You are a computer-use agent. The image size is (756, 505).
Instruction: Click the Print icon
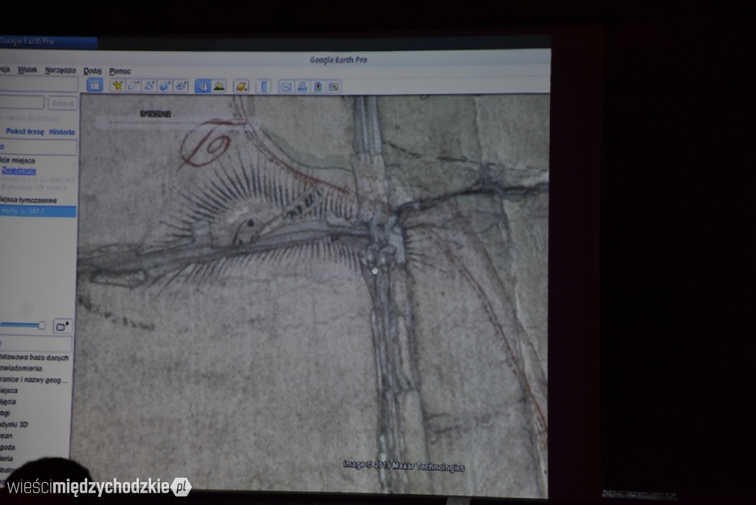(302, 87)
